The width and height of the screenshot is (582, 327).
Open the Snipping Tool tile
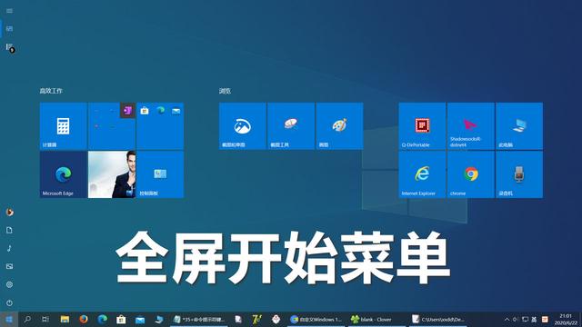tap(291, 126)
